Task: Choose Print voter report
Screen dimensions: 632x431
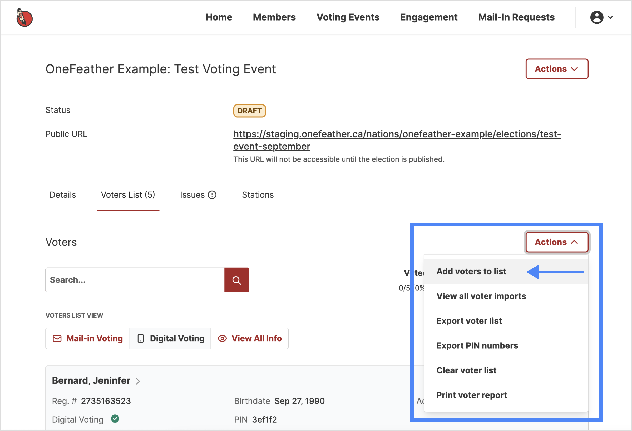Action: tap(506, 395)
